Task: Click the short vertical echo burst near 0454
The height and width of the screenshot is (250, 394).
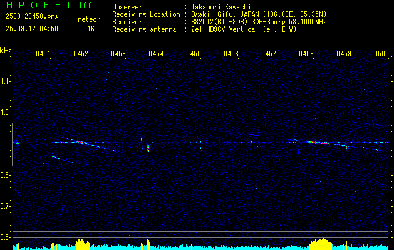Action: (148, 147)
